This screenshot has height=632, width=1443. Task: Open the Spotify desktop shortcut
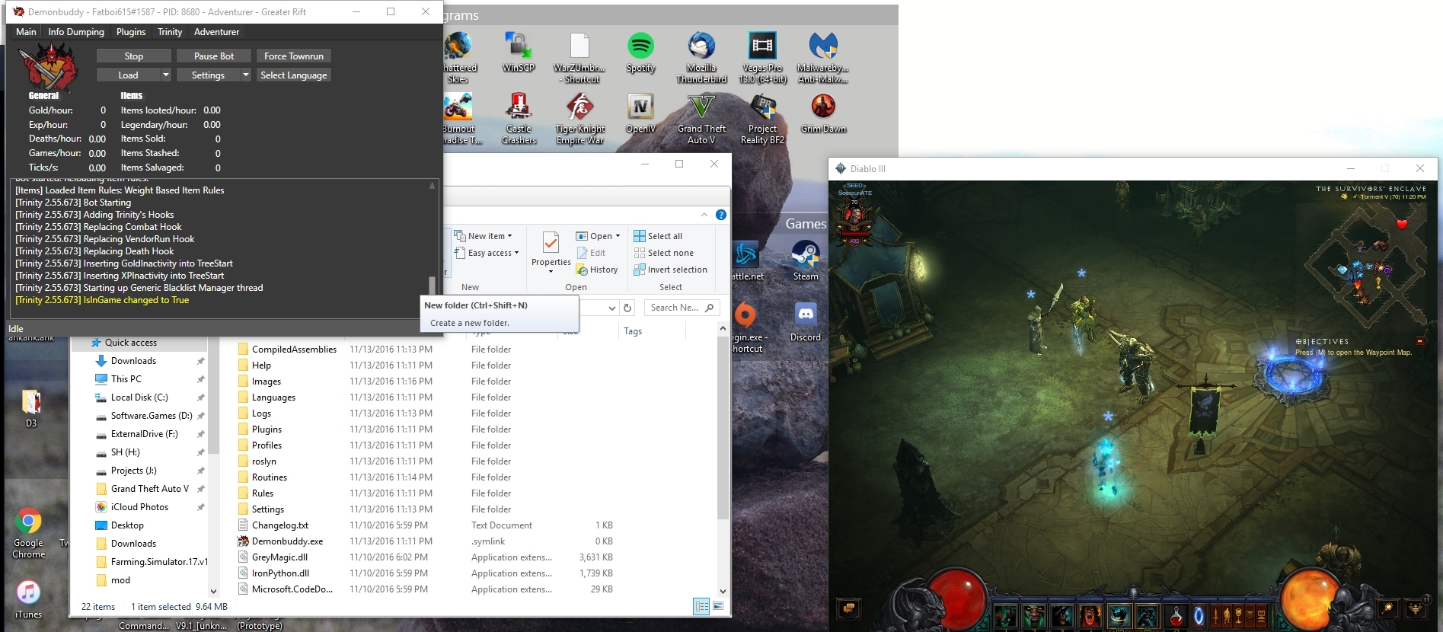coord(640,53)
